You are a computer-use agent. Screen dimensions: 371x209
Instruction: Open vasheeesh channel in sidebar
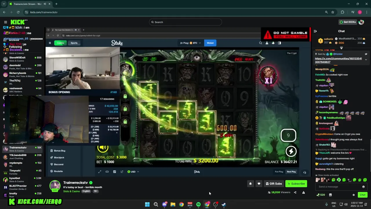pos(23,90)
